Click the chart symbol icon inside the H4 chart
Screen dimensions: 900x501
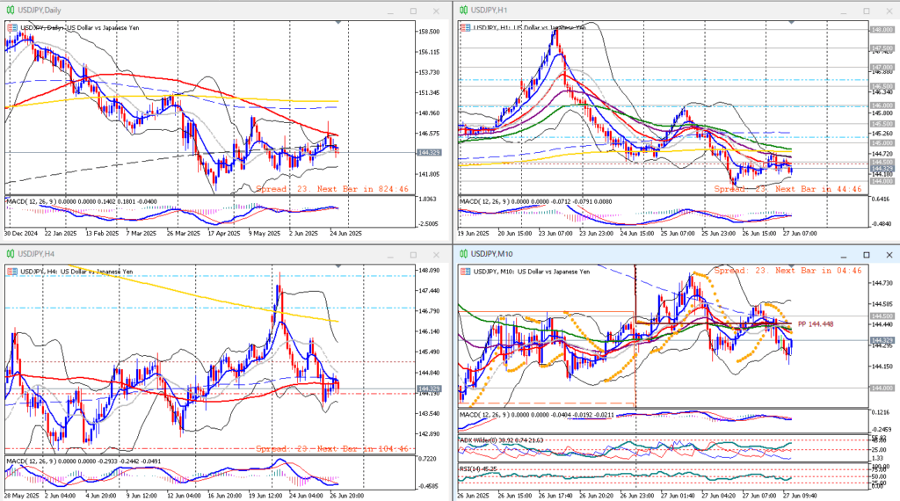pyautogui.click(x=12, y=272)
